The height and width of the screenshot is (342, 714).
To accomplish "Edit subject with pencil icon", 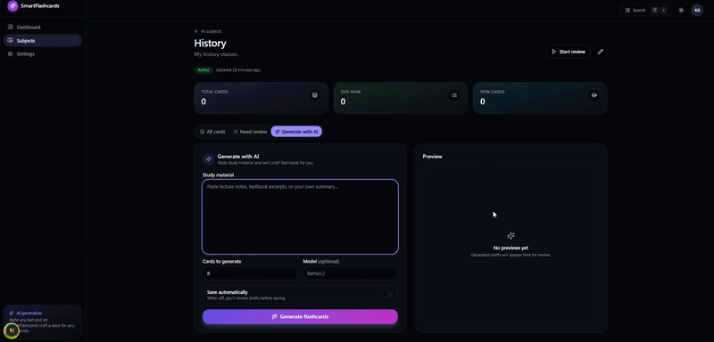I will [x=600, y=52].
